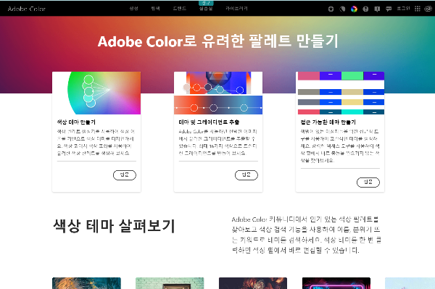Open the third theme thumbnail with dark fiery image
The image size is (435, 289).
pos(253,283)
